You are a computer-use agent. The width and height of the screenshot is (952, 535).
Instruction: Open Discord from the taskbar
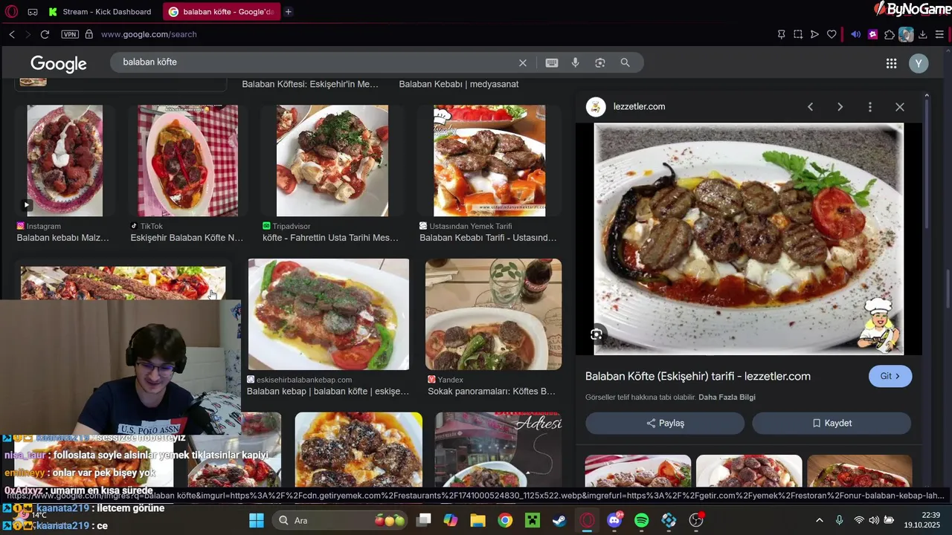tap(615, 520)
